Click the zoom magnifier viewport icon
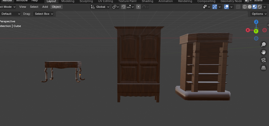Image resolution: width=269 pixels, height=126 pixels. (x=264, y=44)
